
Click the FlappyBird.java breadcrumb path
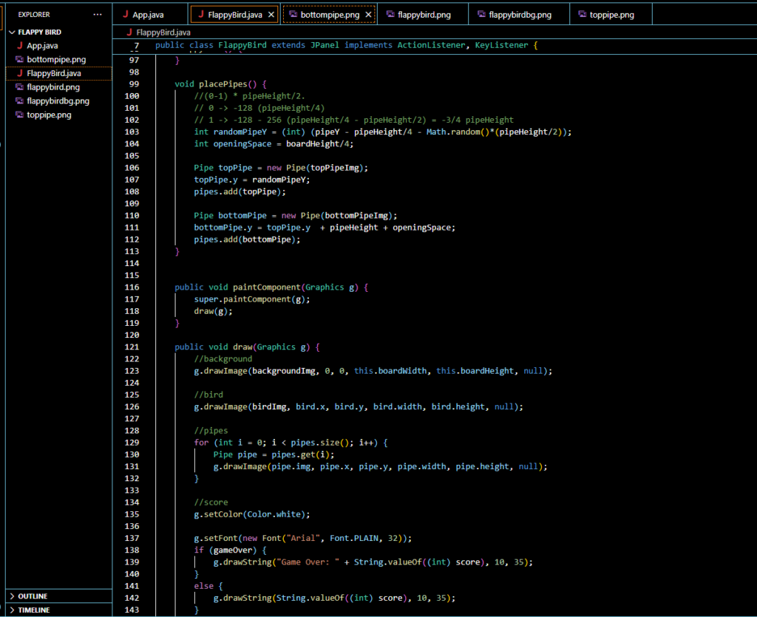tap(163, 33)
